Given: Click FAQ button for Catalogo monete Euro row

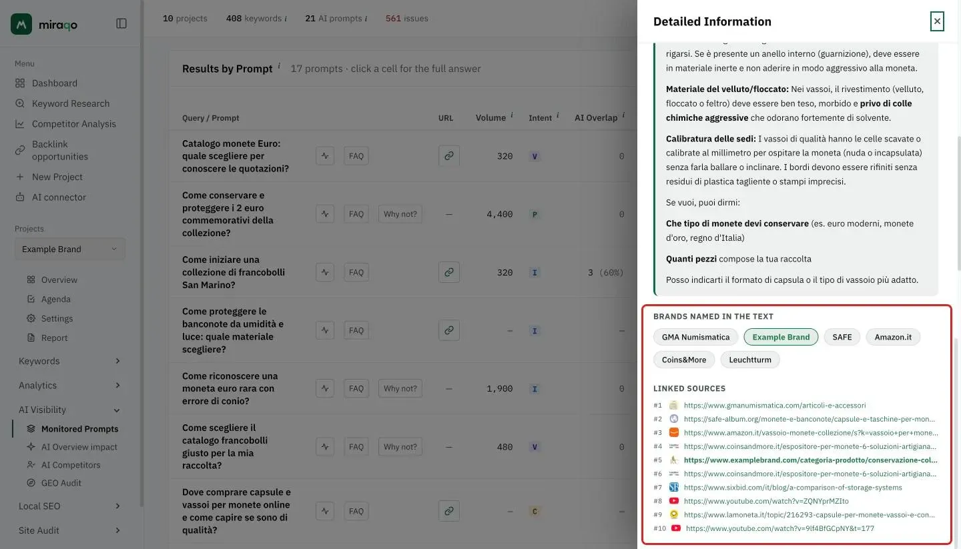Looking at the screenshot, I should (x=356, y=156).
